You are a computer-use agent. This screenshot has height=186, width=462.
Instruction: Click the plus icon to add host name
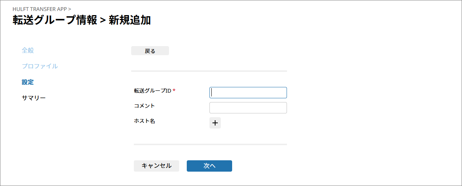coord(215,123)
